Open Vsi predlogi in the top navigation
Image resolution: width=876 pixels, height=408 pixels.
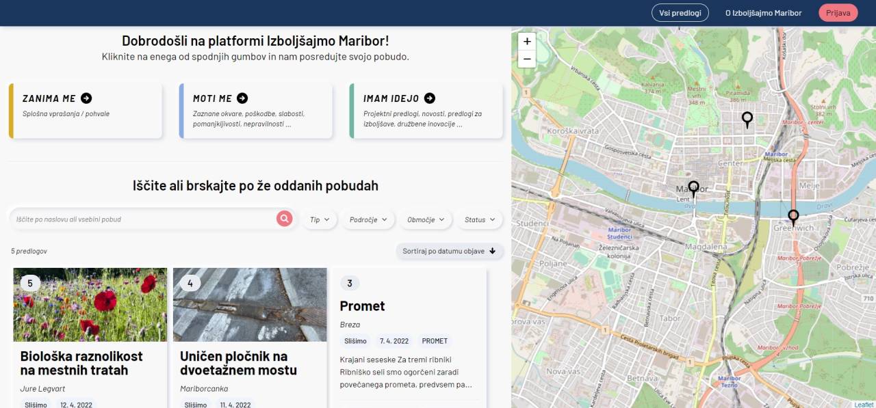coord(680,13)
